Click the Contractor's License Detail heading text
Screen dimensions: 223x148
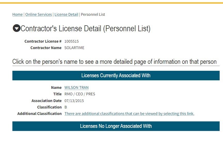85,28
